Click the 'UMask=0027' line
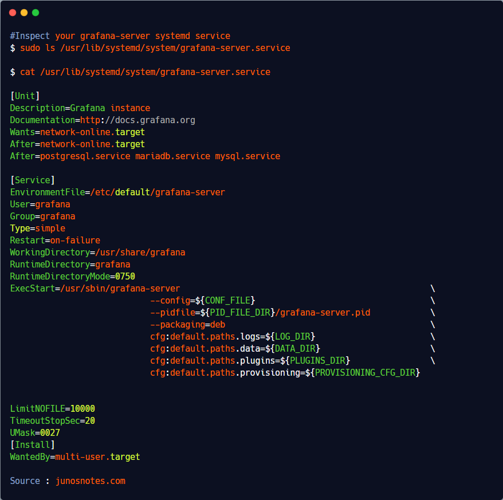Screen dimensions: 503x500 [35, 433]
